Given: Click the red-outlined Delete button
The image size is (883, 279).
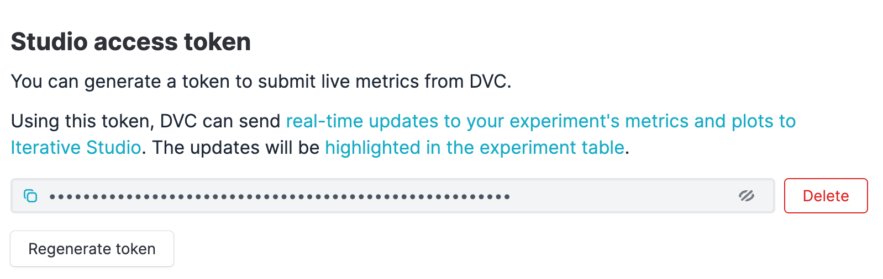Looking at the screenshot, I should pyautogui.click(x=826, y=196).
